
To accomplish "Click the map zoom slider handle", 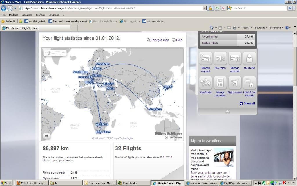I will pyautogui.click(x=48, y=53).
